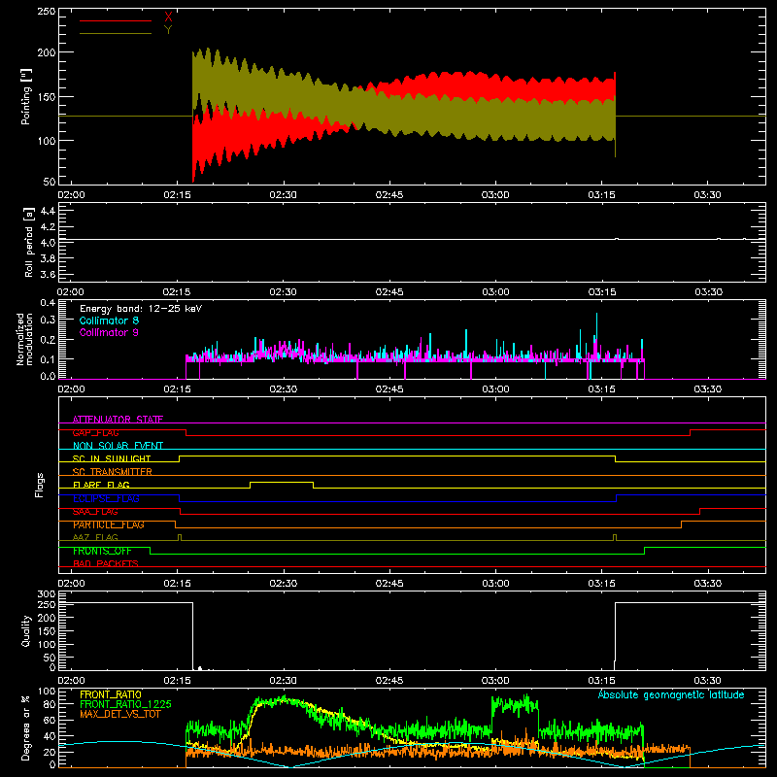Click the Flags axis title

[39, 485]
